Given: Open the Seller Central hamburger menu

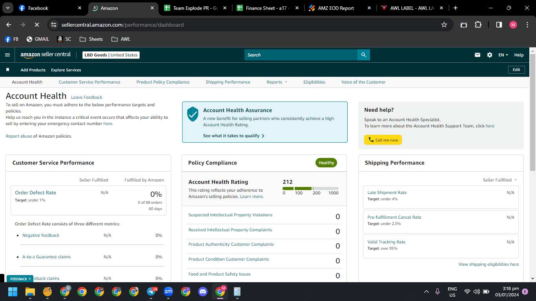Looking at the screenshot, I should [7, 55].
